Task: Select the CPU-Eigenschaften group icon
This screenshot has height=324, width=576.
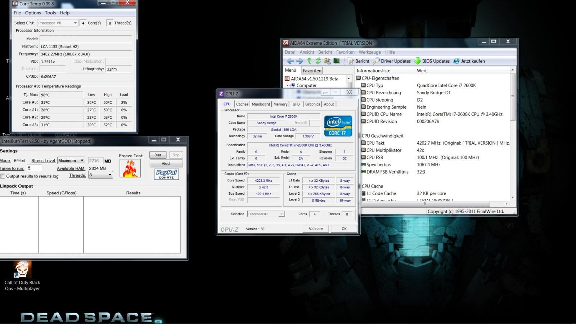Action: point(359,78)
